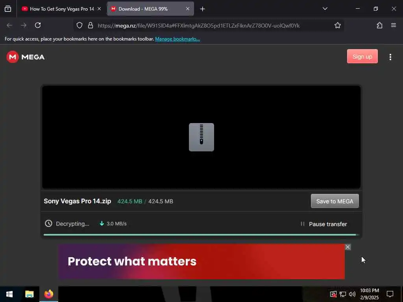Click the Decrypting status clock icon
The height and width of the screenshot is (302, 403).
[48, 223]
